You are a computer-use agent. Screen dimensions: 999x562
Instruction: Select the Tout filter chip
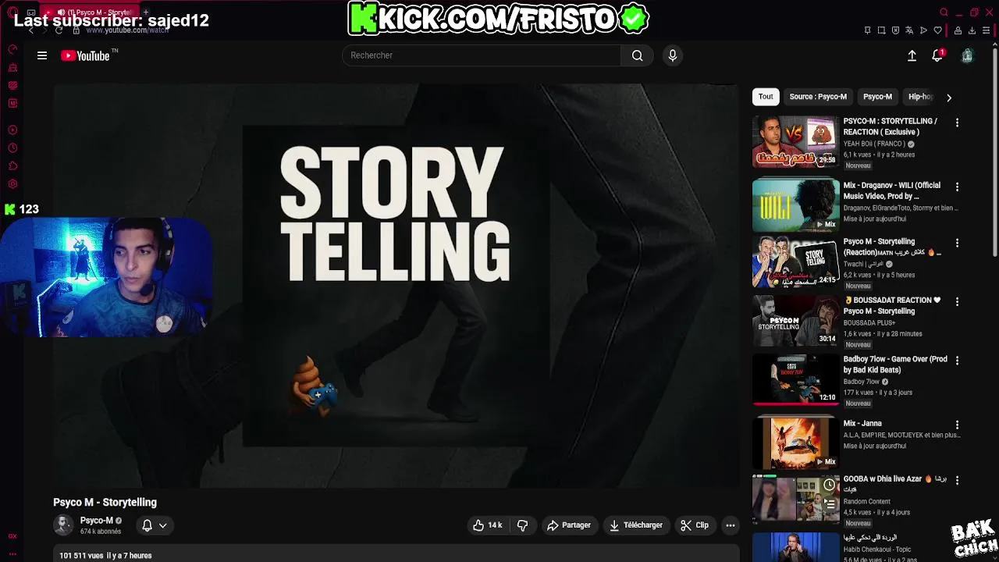click(x=766, y=97)
